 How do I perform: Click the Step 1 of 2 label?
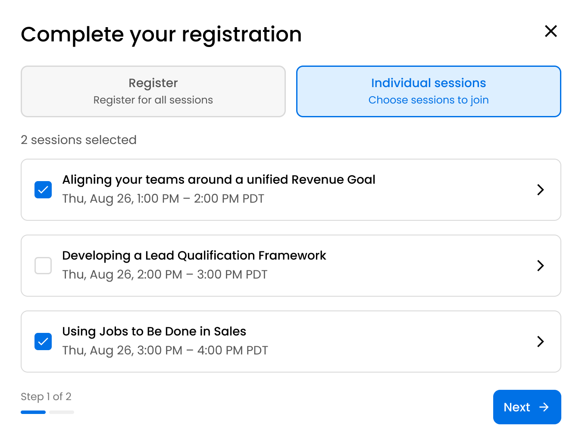46,396
